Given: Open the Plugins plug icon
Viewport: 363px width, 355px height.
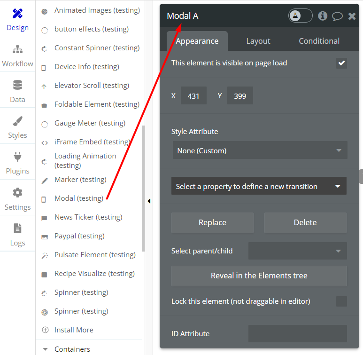Looking at the screenshot, I should [17, 157].
